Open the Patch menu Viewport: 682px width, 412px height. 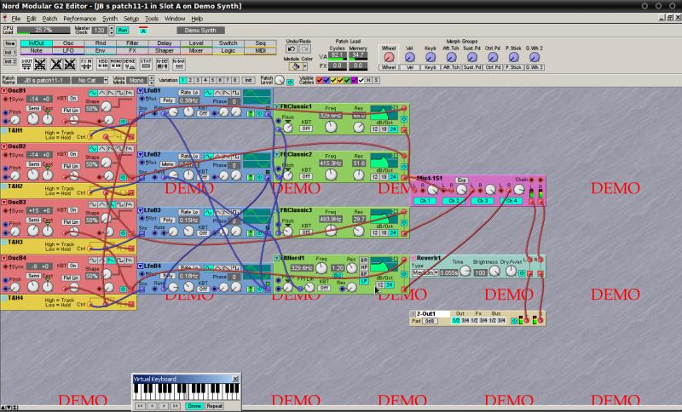pyautogui.click(x=49, y=19)
